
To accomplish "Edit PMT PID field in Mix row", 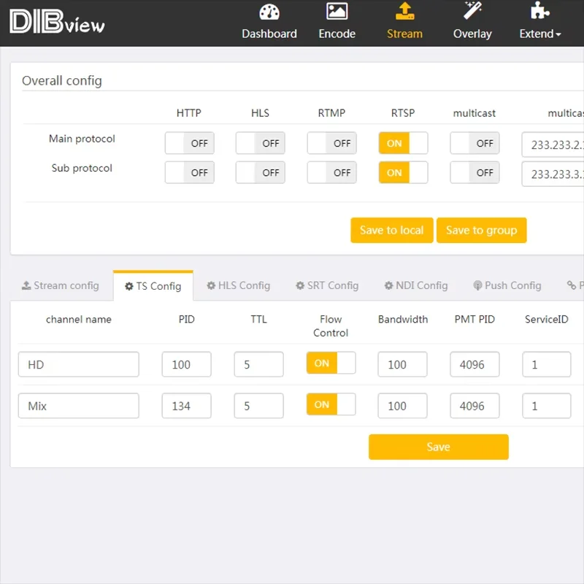I will click(475, 406).
